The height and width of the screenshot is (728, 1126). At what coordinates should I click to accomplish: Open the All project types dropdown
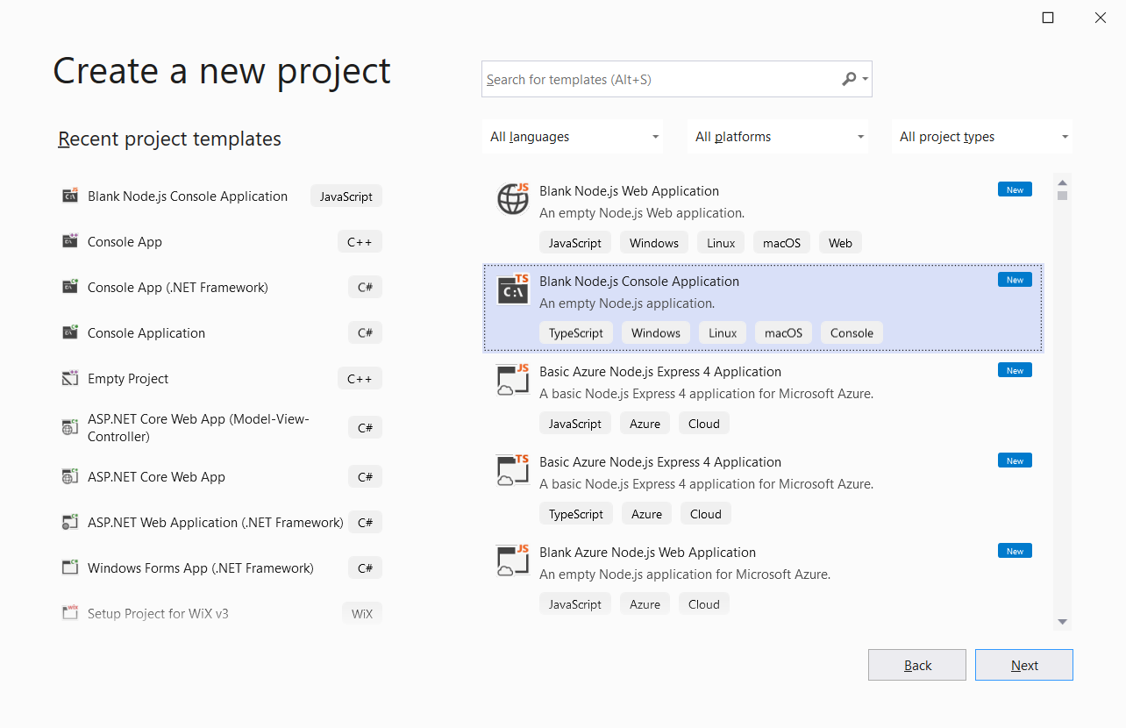tap(982, 137)
